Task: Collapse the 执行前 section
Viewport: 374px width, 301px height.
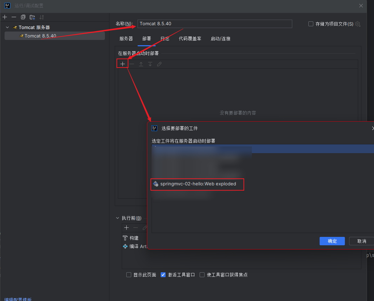Action: tap(118, 218)
